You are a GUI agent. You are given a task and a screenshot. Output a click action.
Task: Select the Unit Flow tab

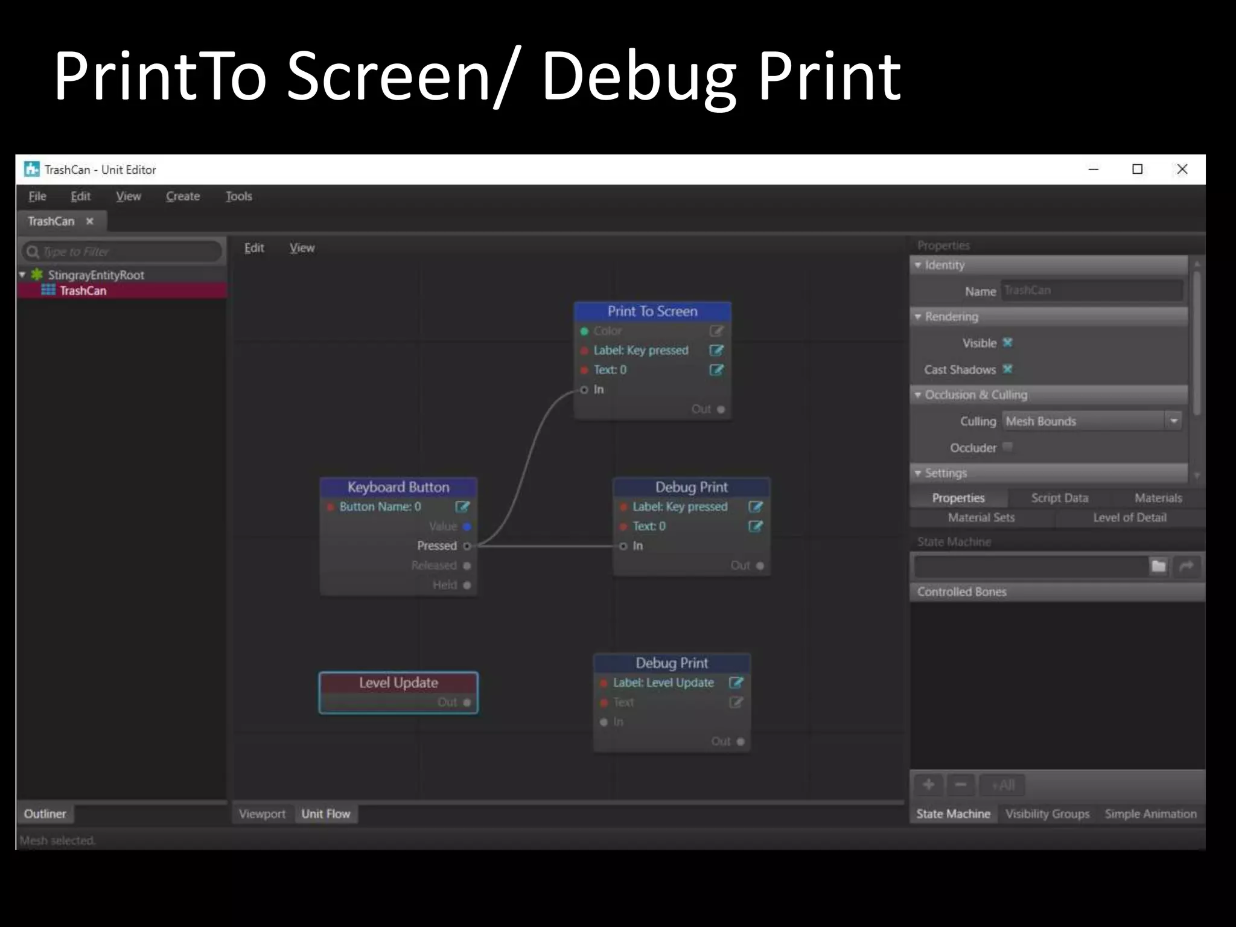tap(326, 814)
